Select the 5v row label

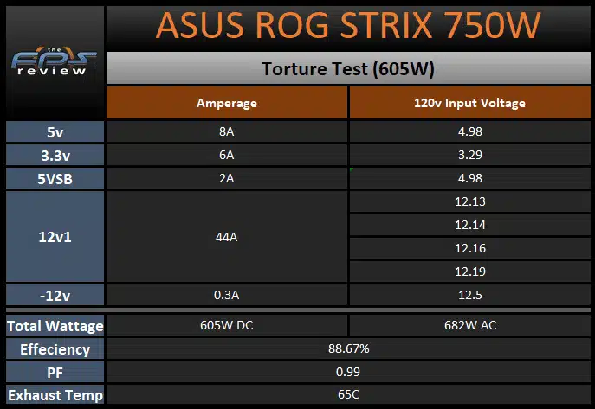point(55,132)
